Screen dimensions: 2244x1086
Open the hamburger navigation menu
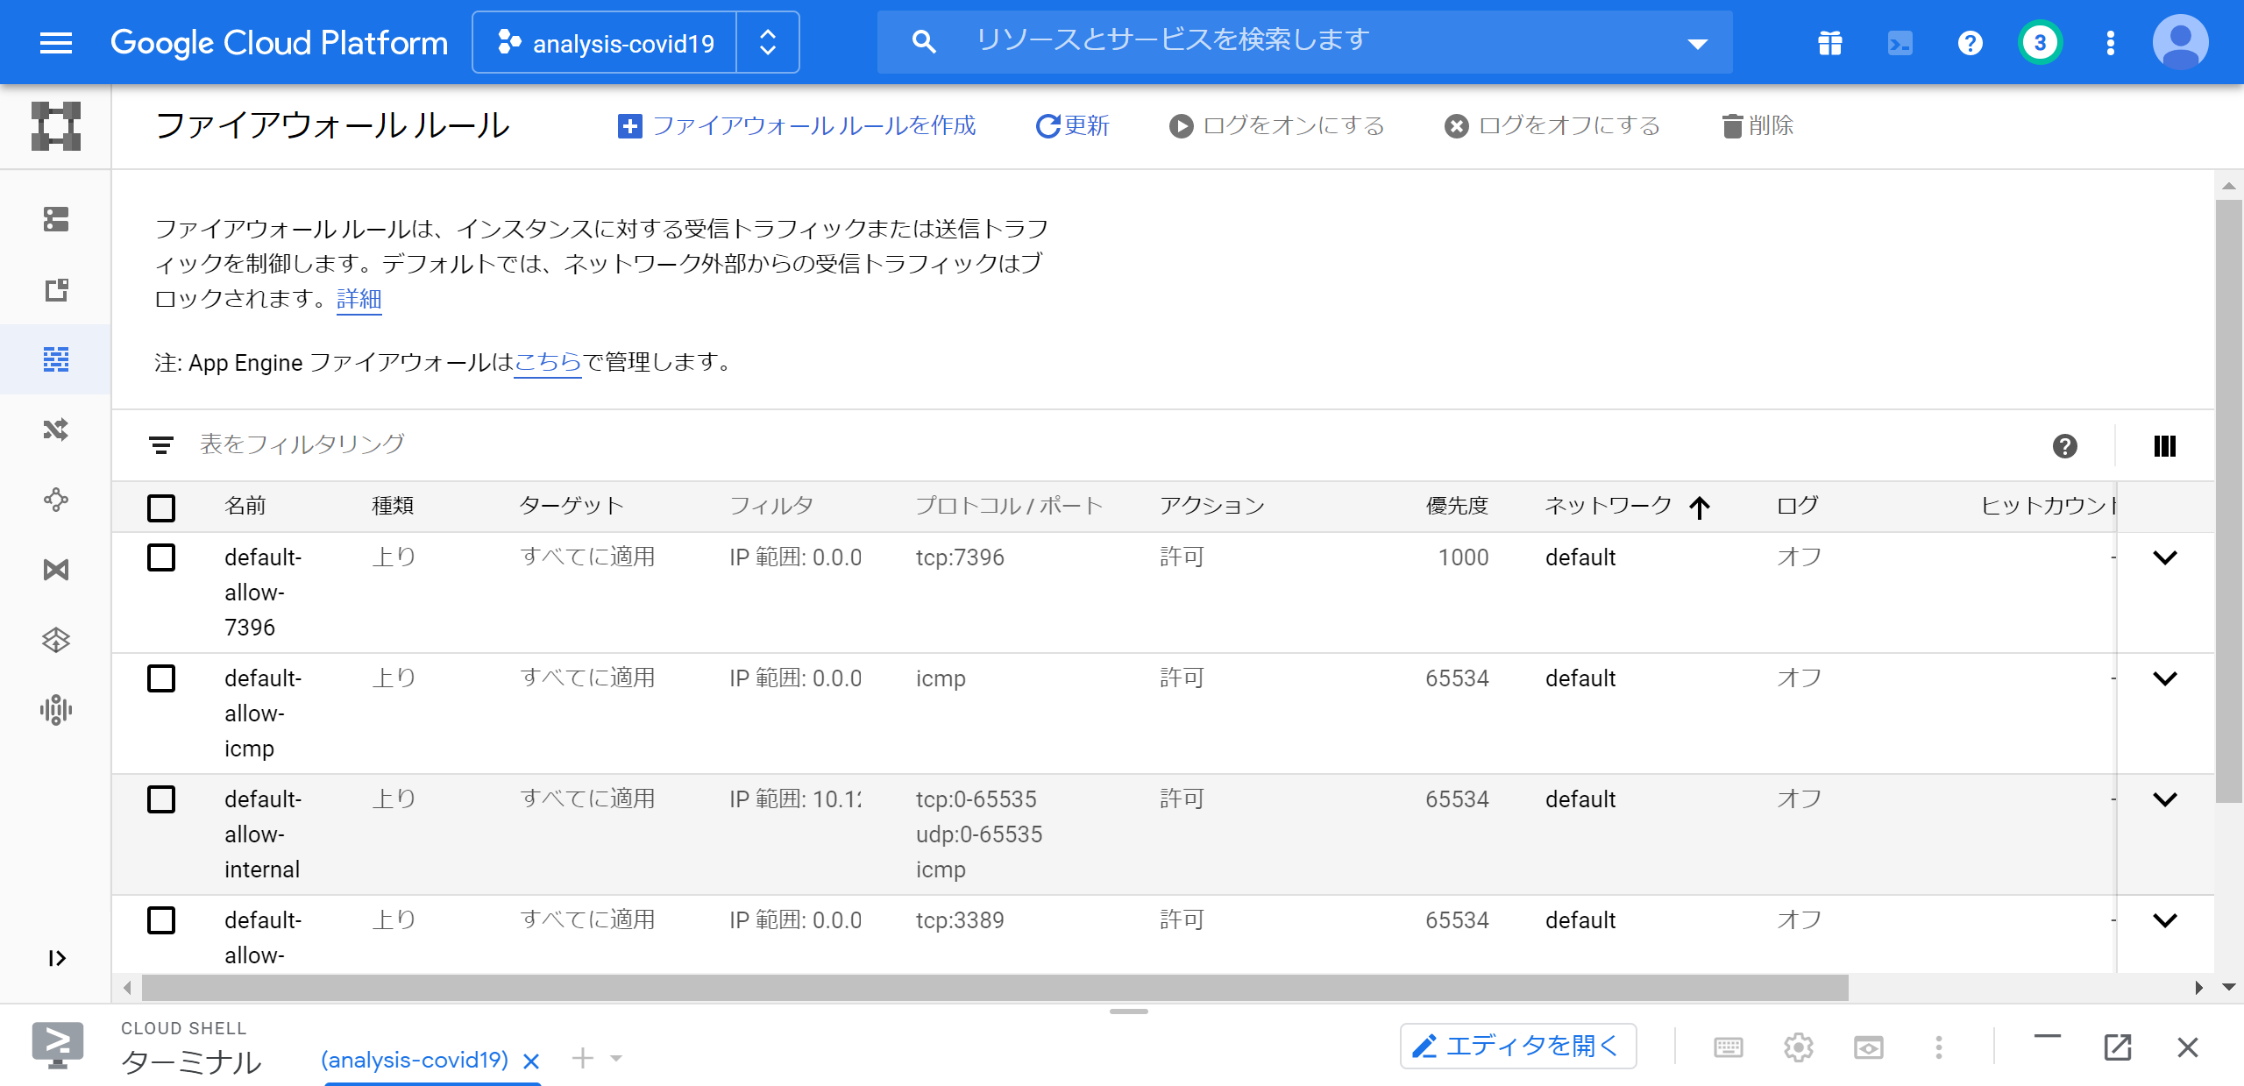tap(56, 43)
